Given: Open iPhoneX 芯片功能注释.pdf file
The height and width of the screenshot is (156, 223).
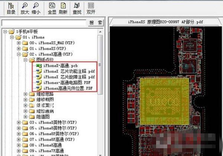Looking at the screenshot, I should click(x=69, y=71).
